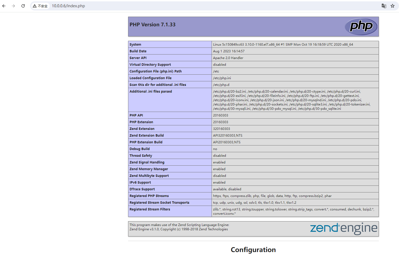Click Scan this dir for additional .ini files
Viewport: 399px width, 255px height.
tap(158, 85)
